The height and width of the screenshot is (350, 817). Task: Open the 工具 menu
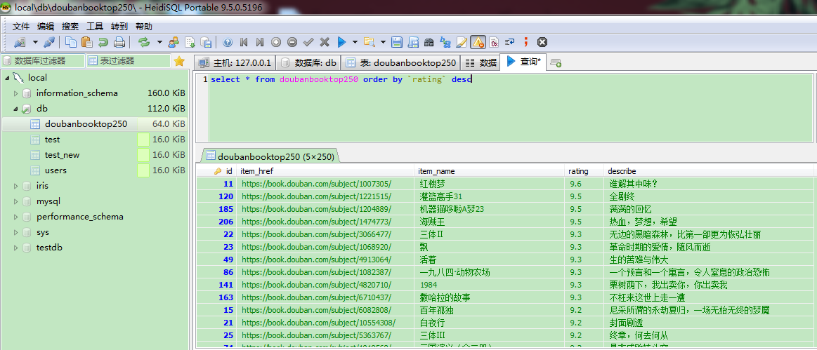point(95,27)
